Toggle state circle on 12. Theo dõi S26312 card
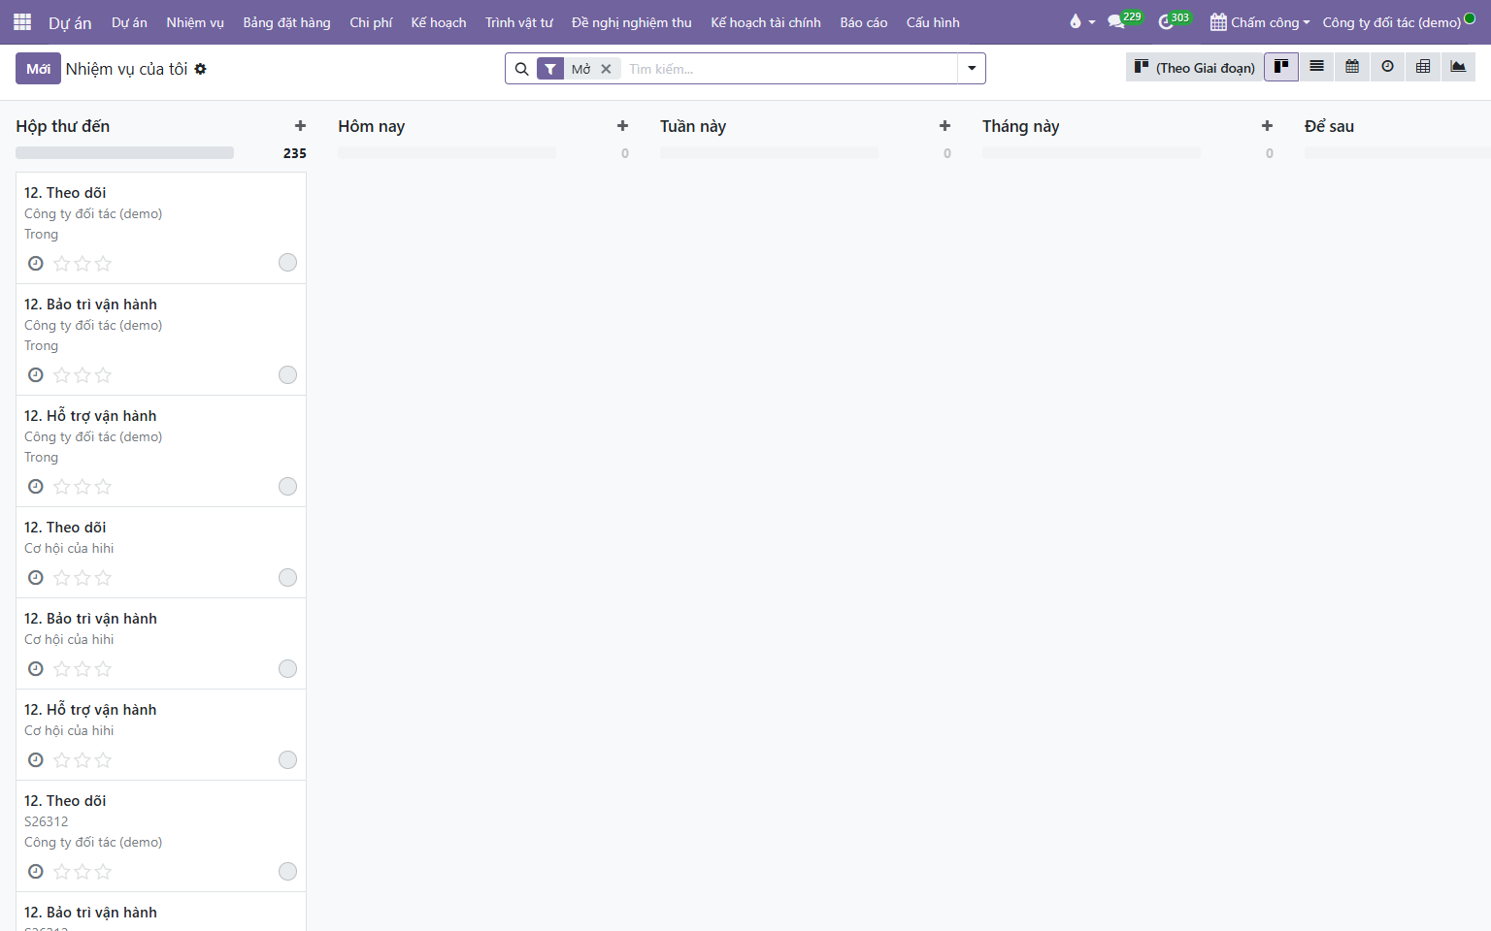The width and height of the screenshot is (1491, 931). pos(287,871)
